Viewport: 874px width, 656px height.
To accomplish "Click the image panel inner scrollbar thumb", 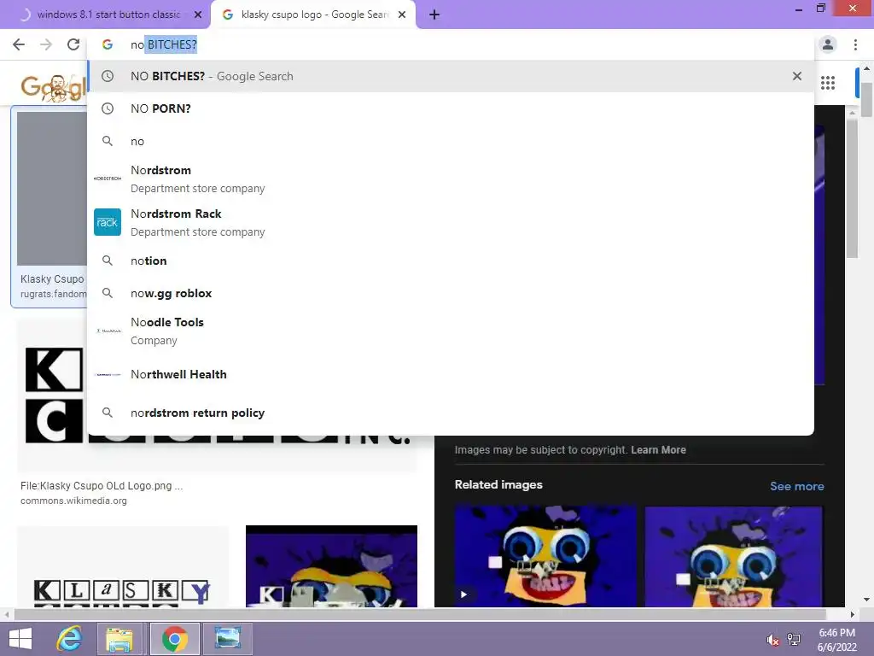I will (852, 190).
